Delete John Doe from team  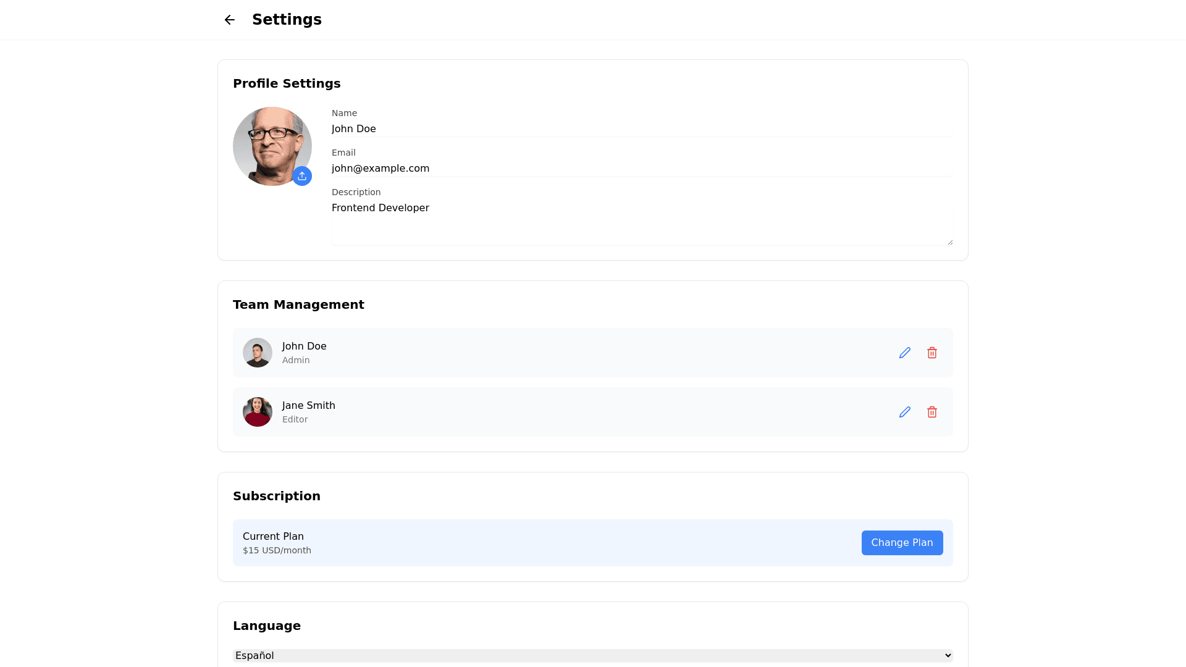coord(932,353)
